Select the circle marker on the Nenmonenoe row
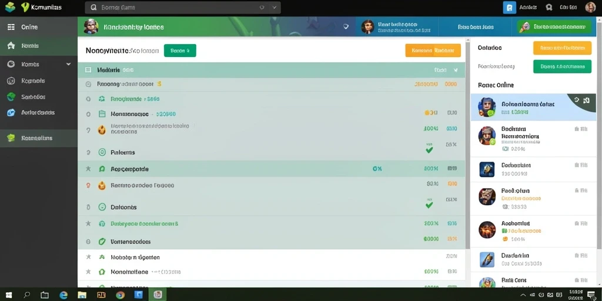 click(88, 114)
